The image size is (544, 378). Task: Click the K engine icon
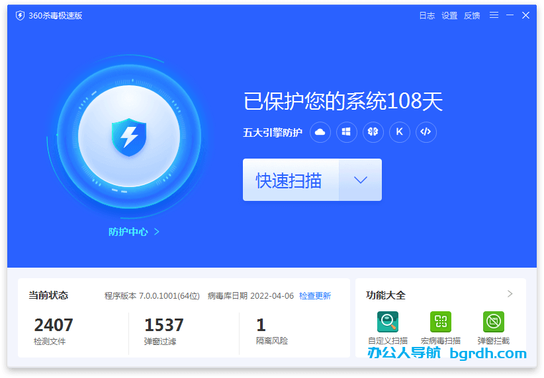(399, 132)
